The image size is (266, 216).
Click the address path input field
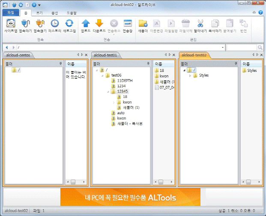click(x=119, y=47)
